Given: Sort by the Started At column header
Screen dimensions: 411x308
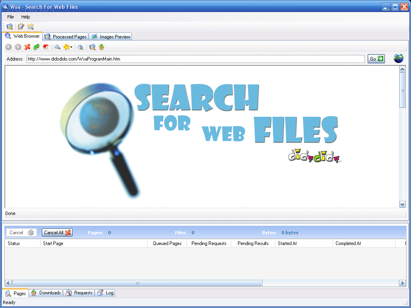Looking at the screenshot, I should tap(304, 243).
